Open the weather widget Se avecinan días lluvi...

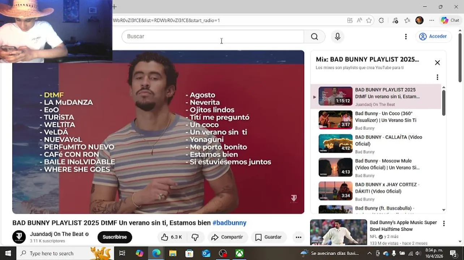pyautogui.click(x=330, y=253)
